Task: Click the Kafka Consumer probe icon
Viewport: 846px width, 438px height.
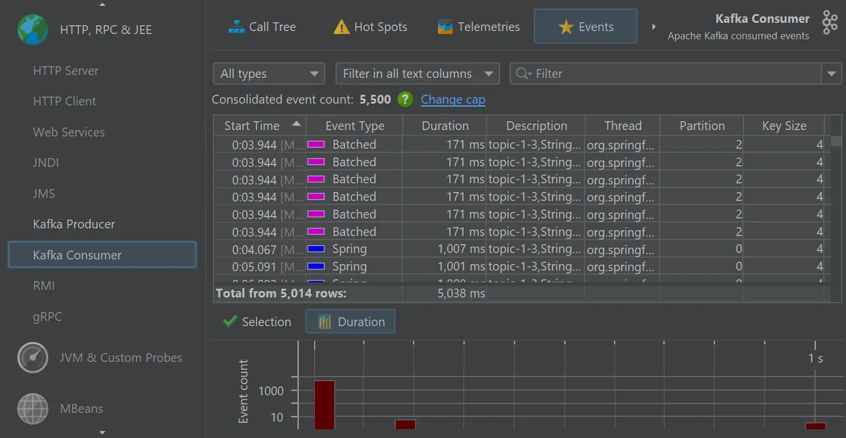Action: click(x=830, y=22)
